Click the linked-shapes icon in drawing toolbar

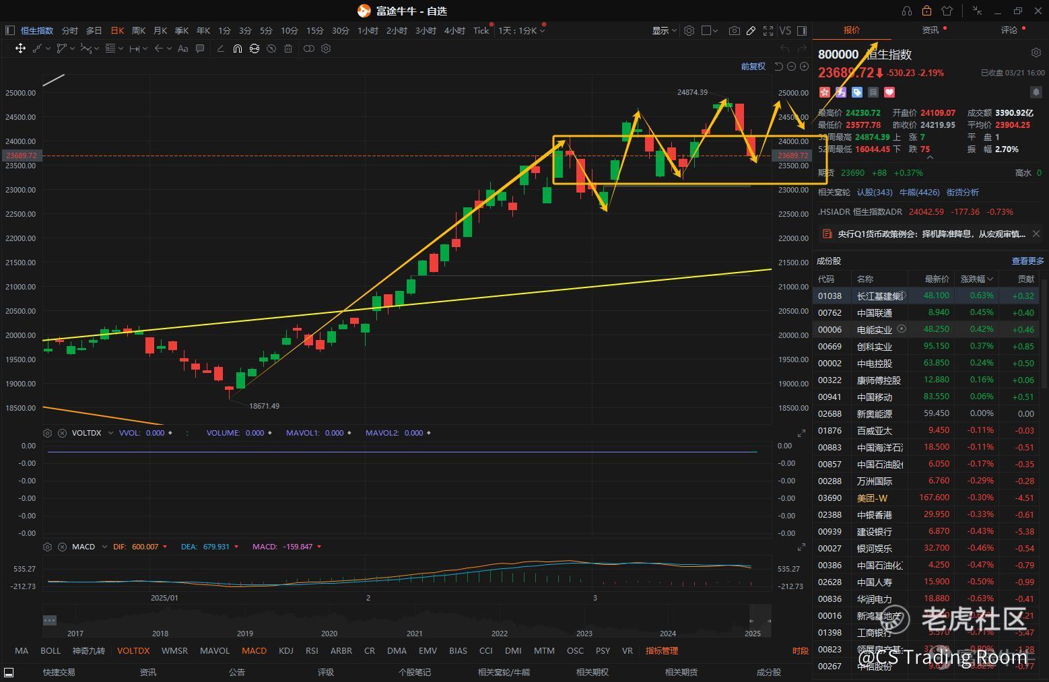[309, 48]
